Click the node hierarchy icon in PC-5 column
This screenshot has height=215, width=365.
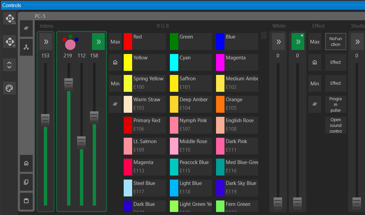(x=26, y=47)
